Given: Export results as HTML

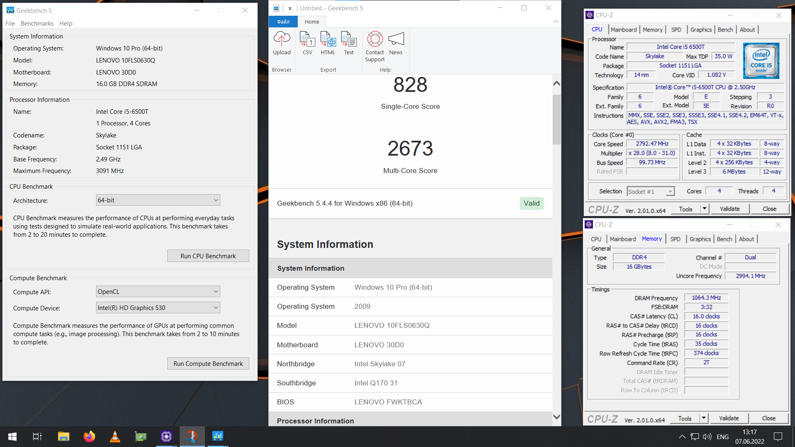Looking at the screenshot, I should point(328,43).
